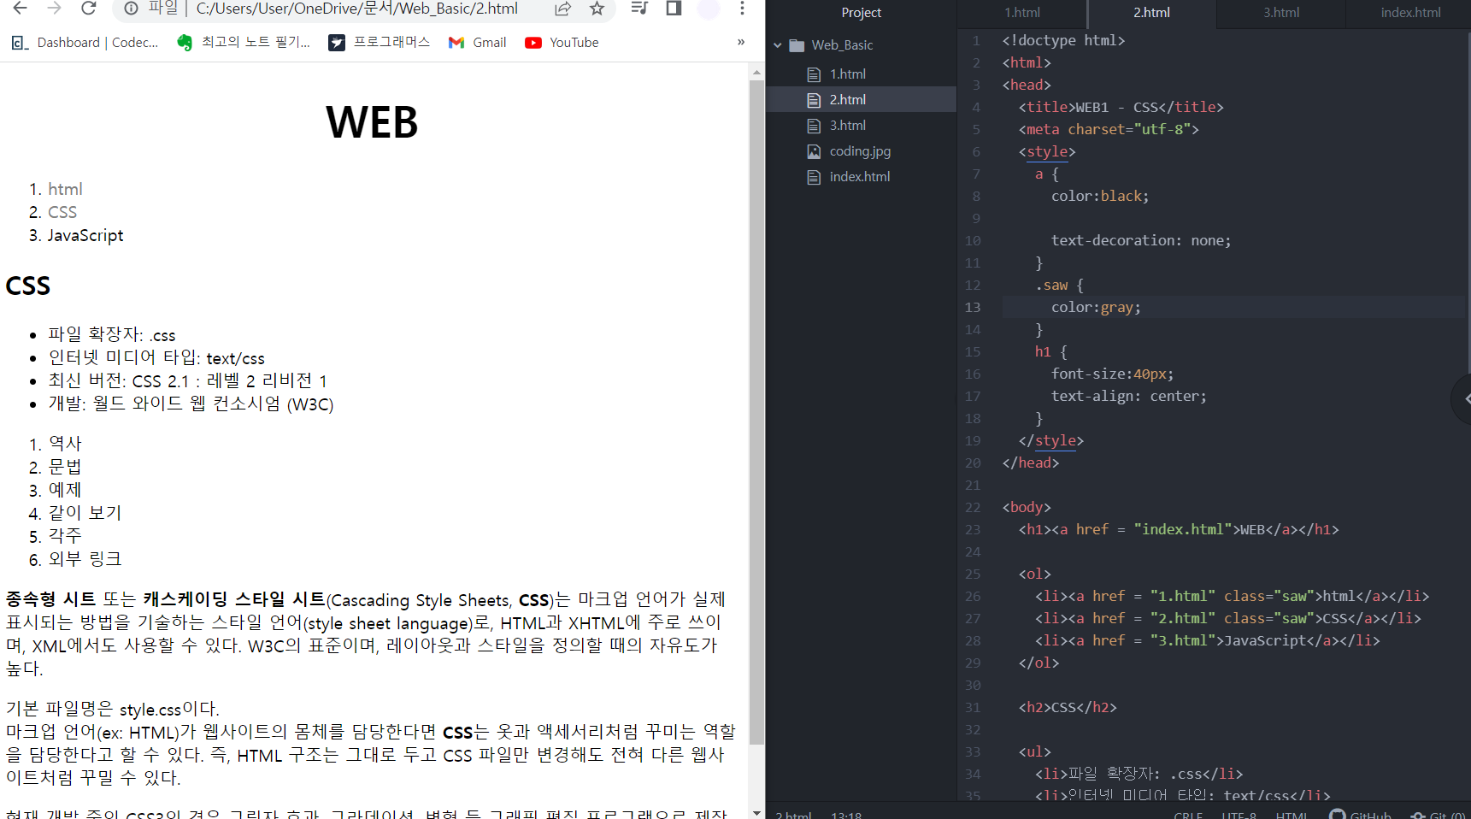
Task: Change UTF-8 encoding in status bar
Action: pos(1239,815)
